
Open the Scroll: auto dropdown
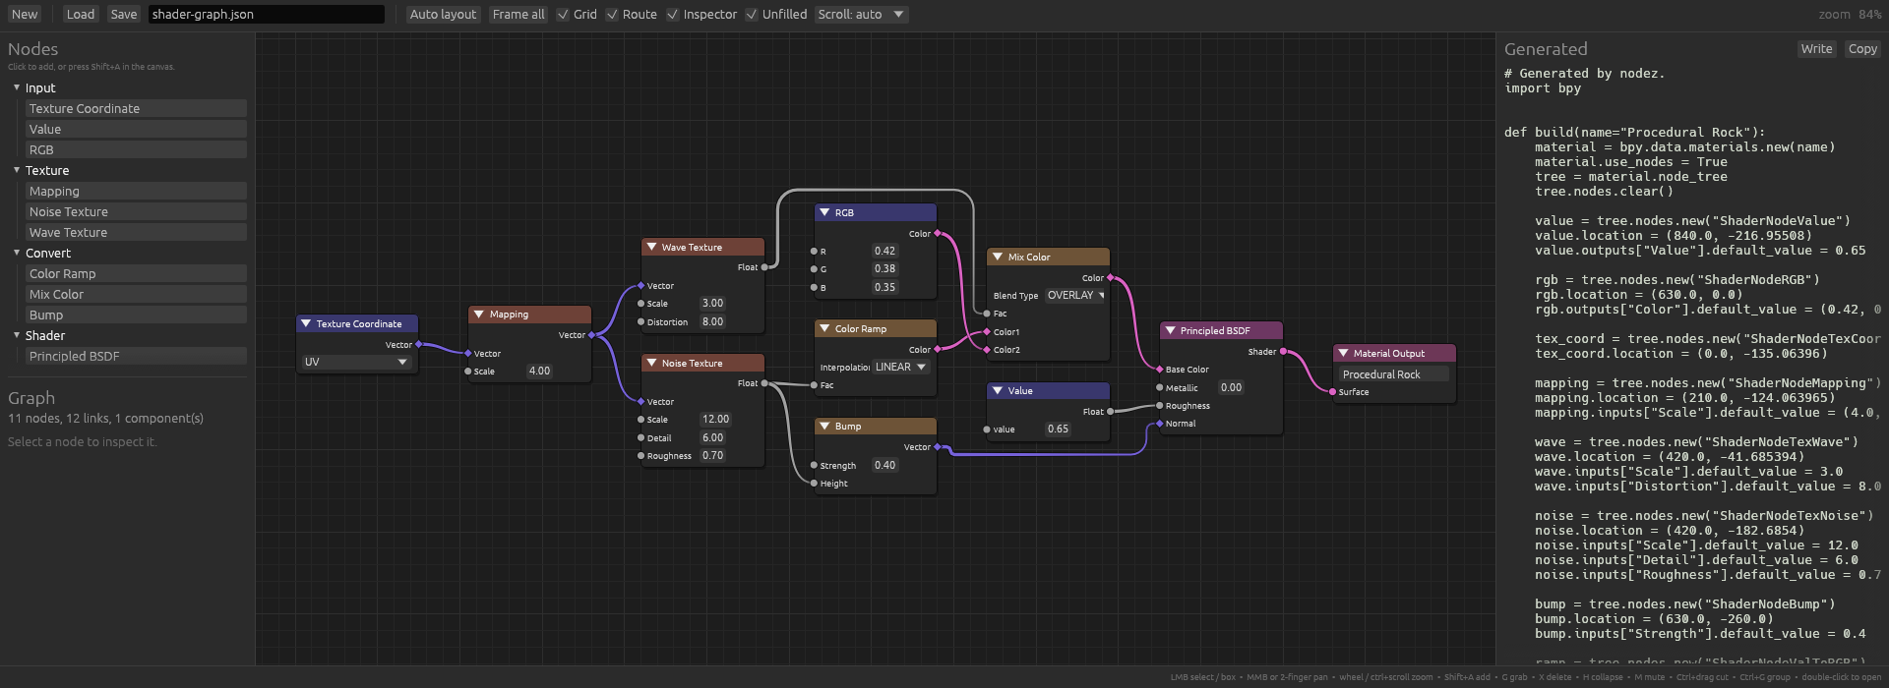[861, 14]
